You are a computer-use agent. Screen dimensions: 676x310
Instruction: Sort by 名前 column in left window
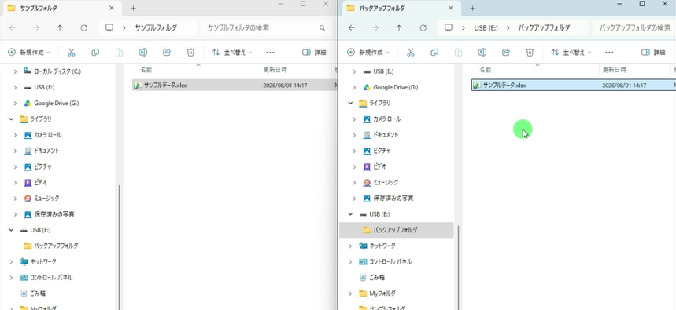pyautogui.click(x=146, y=70)
